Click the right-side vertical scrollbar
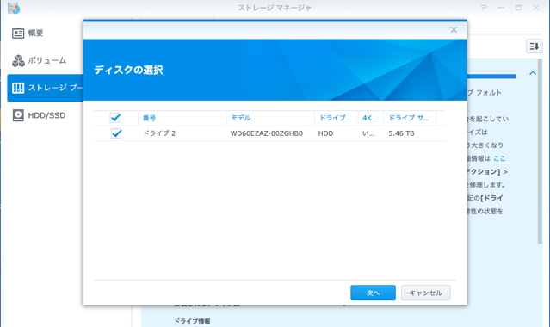 pyautogui.click(x=541, y=151)
